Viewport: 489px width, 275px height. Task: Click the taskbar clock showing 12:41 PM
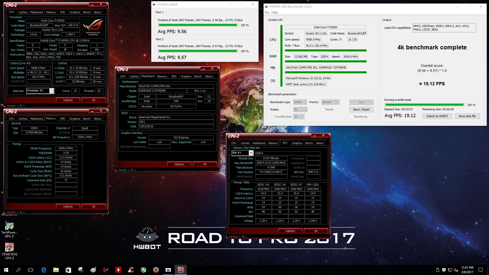pos(467,270)
